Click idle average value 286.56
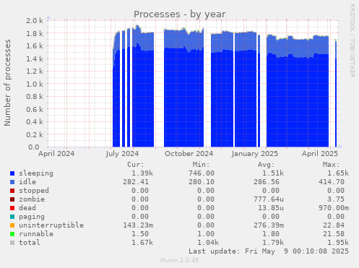This screenshot has width=359, height=268. click(267, 182)
